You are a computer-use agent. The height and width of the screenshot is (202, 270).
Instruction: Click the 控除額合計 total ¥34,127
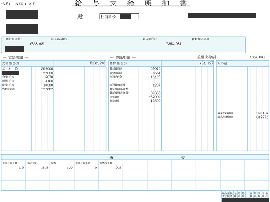[207, 63]
